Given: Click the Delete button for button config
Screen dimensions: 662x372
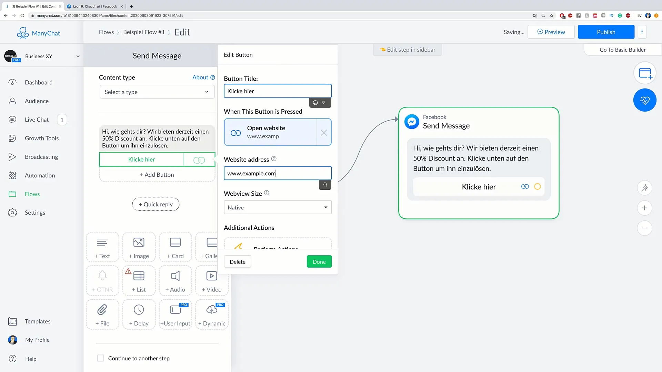Looking at the screenshot, I should tap(237, 262).
